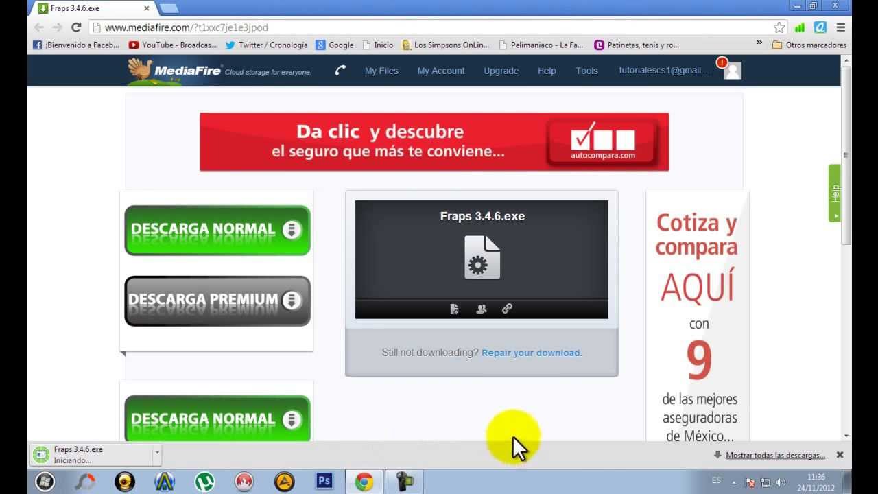878x494 pixels.
Task: Open the YouTube Broadcast bookmark
Action: click(x=173, y=45)
